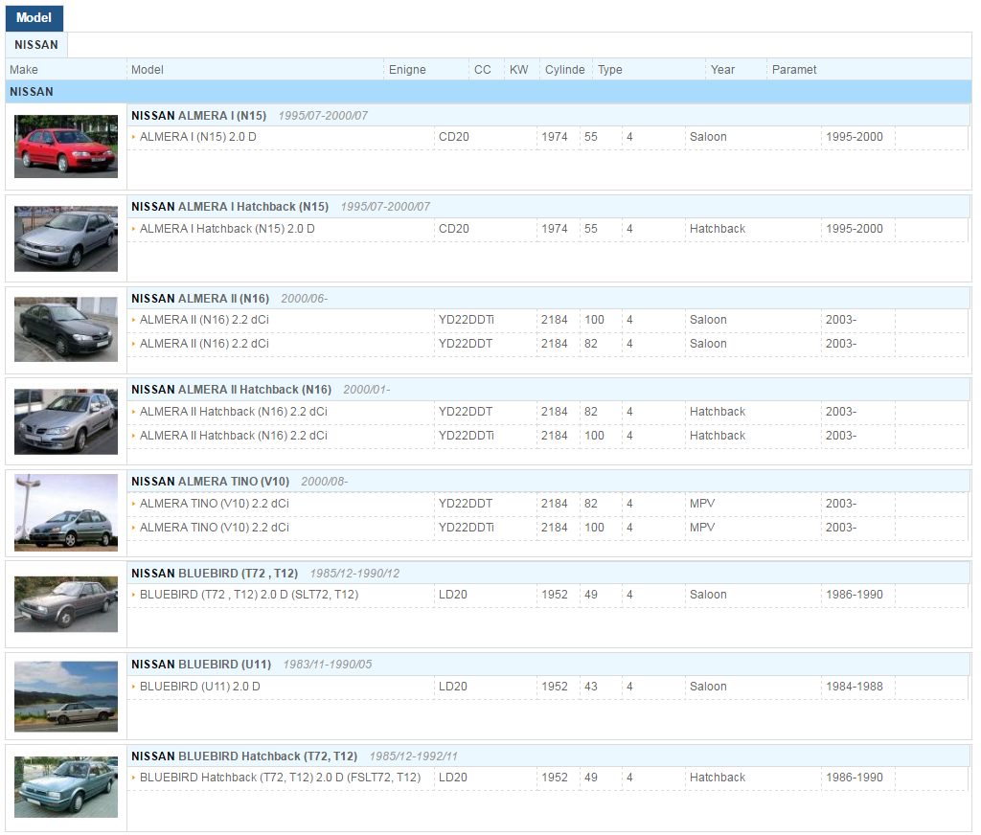Click MPV type in ALMERA TINO 82 KW row
The height and width of the screenshot is (835, 981).
702,504
